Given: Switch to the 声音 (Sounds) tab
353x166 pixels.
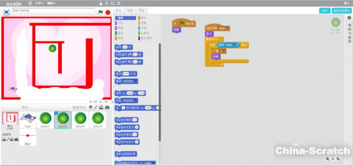Looking at the screenshot, I should pyautogui.click(x=141, y=11).
